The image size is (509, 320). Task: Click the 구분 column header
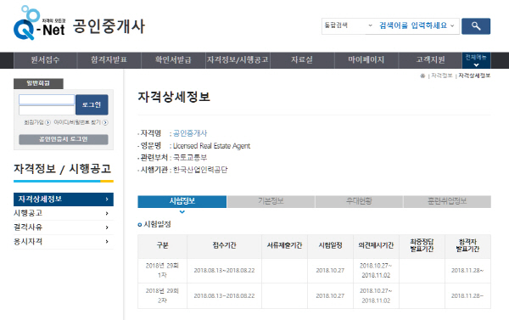pyautogui.click(x=162, y=246)
